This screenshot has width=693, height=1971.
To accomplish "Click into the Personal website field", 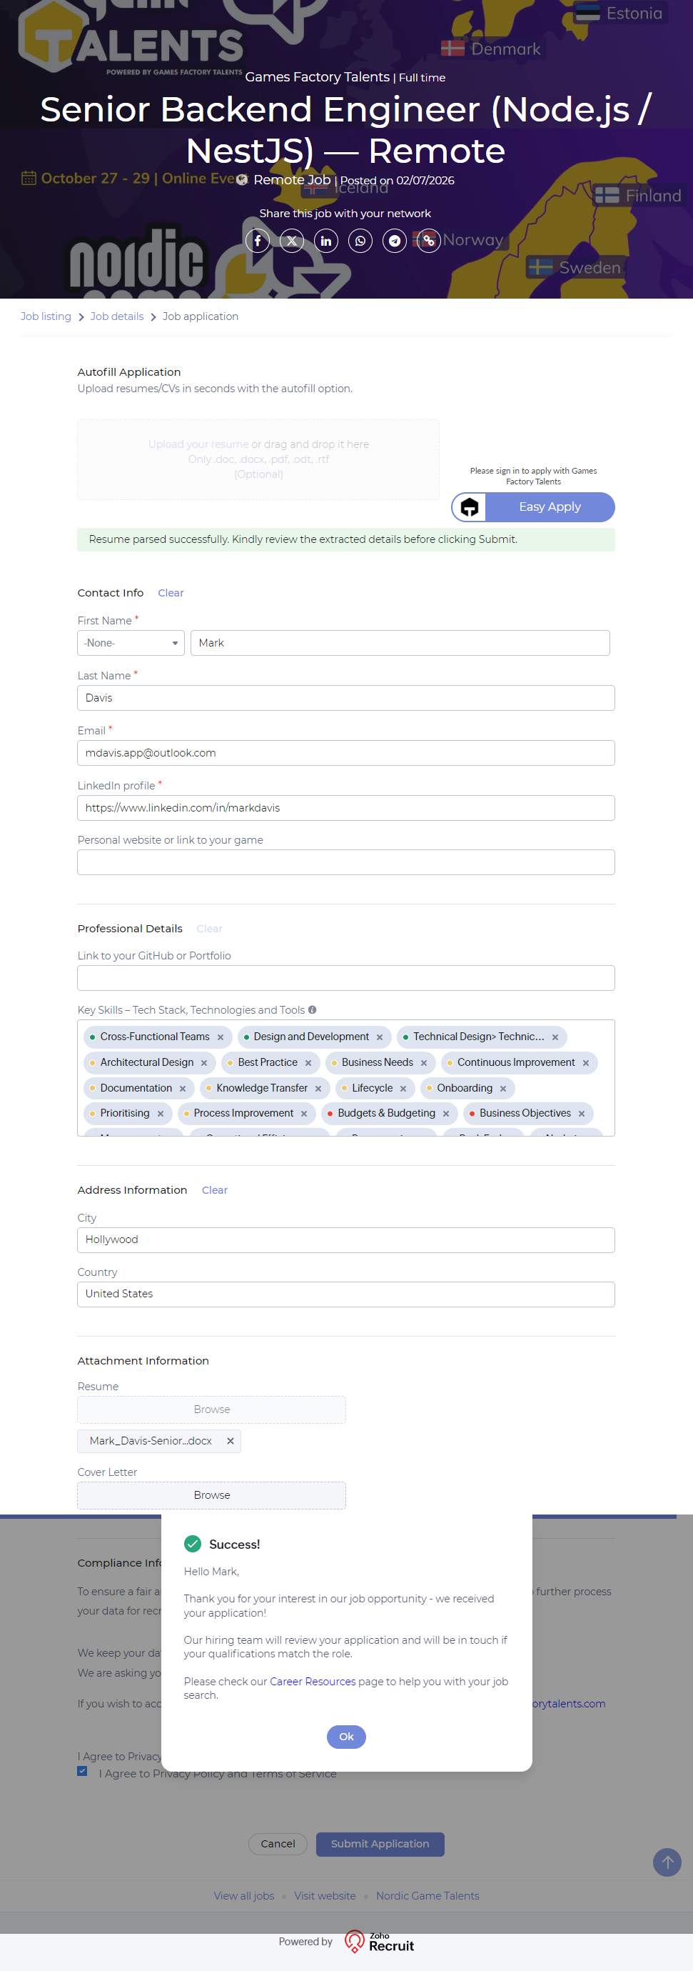I will click(345, 862).
